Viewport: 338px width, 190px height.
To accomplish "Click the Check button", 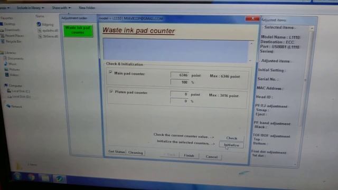I will (x=231, y=138).
